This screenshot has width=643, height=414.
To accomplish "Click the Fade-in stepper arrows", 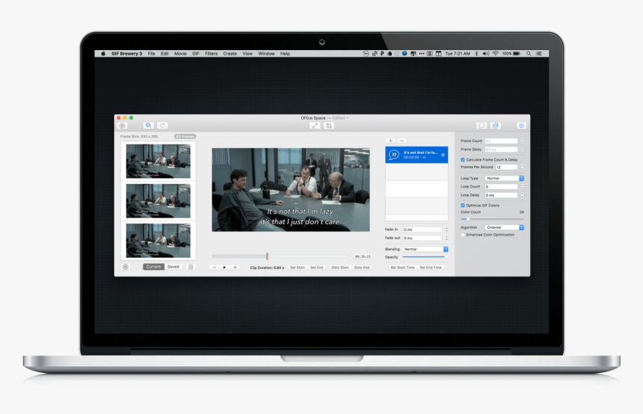I will coord(446,229).
